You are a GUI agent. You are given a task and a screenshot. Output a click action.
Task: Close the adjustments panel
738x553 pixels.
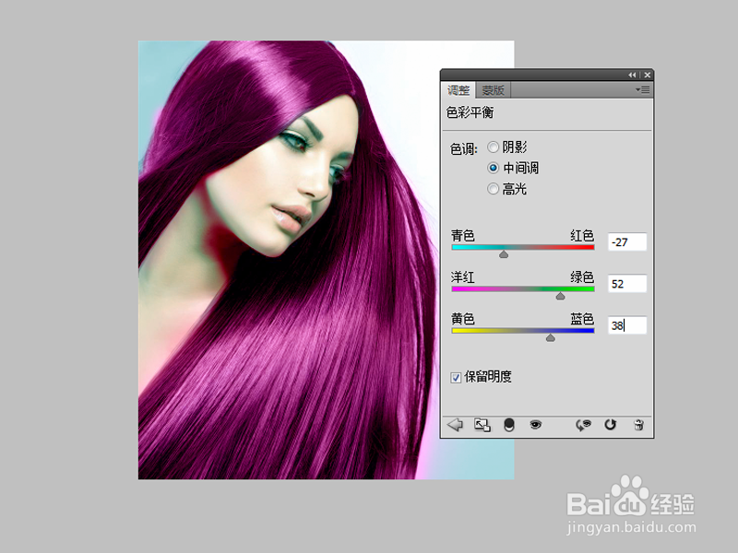pos(648,75)
